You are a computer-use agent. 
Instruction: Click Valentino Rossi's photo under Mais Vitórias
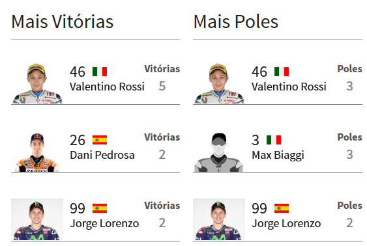[x=37, y=83]
